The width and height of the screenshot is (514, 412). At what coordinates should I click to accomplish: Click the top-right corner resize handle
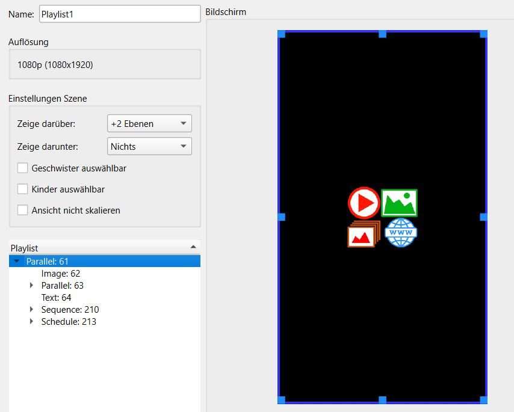click(483, 34)
